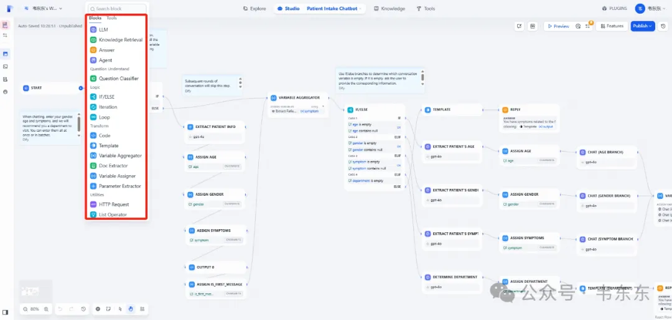Add a Knowledge Retrieval block
Screen dimensions: 672x320
[x=120, y=40]
